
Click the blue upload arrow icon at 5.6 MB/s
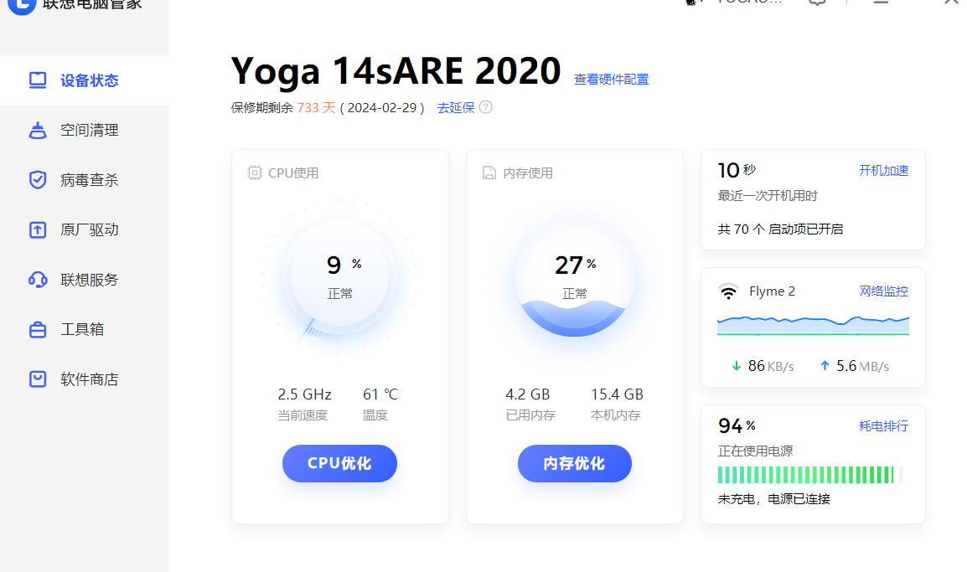pyautogui.click(x=825, y=365)
